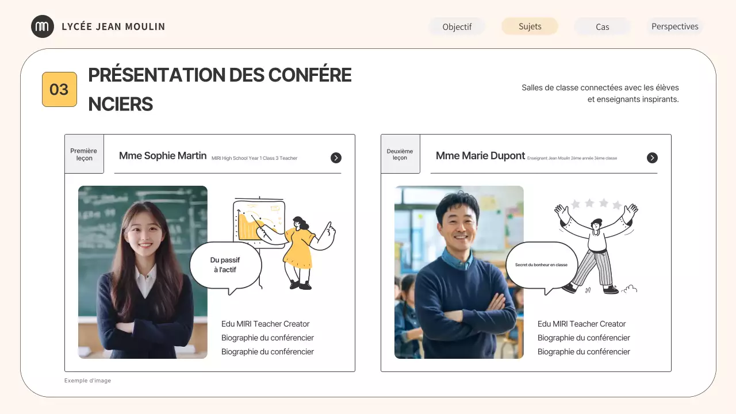Viewport: 736px width, 414px height.
Task: Click the MIRI logo icon top left
Action: pos(43,26)
